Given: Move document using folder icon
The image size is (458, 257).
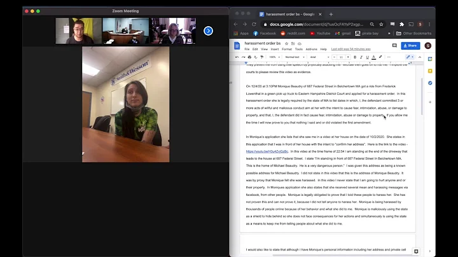Looking at the screenshot, I should point(293,43).
